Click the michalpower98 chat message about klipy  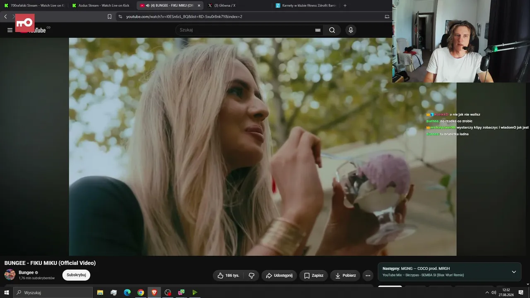click(x=477, y=127)
